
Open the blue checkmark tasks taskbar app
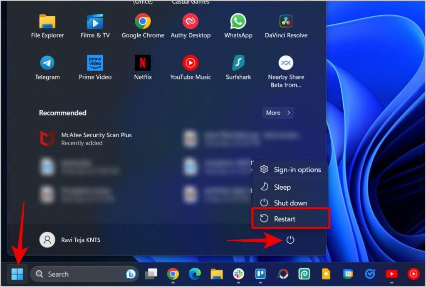[370, 274]
